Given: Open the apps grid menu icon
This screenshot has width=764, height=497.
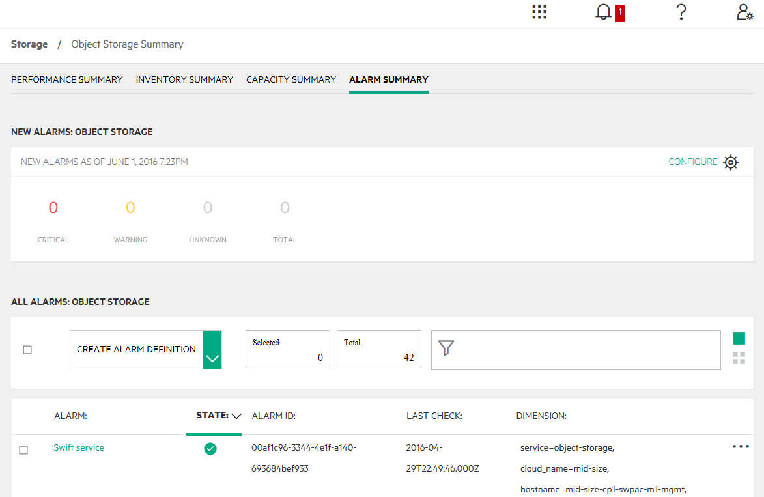Looking at the screenshot, I should click(539, 12).
